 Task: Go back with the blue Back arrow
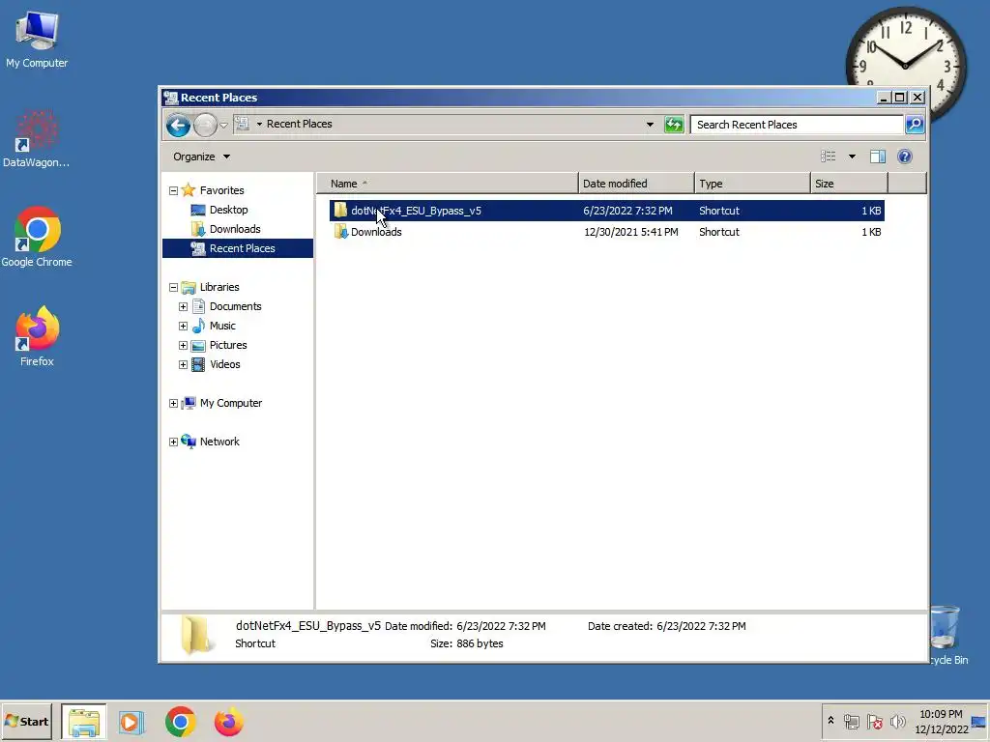click(178, 125)
